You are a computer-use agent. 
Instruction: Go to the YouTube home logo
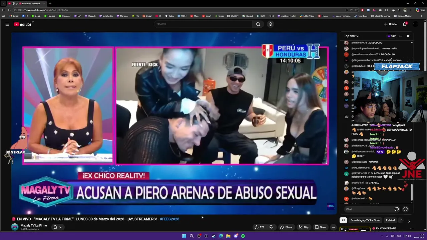(22, 24)
